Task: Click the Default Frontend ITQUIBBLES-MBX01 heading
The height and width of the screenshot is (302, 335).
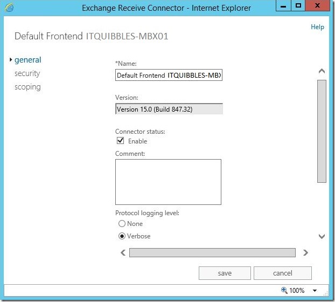Action: [91, 36]
